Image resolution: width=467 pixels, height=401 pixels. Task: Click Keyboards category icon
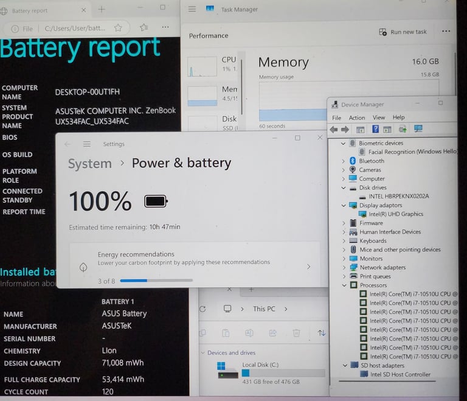[x=353, y=240]
